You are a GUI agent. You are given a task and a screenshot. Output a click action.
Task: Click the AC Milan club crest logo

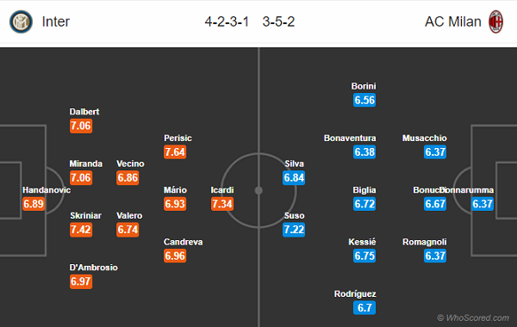(495, 22)
